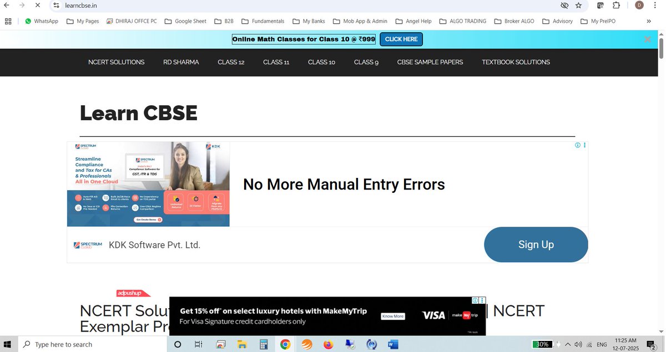Open the CLASS 10 menu
Image resolution: width=666 pixels, height=352 pixels.
(322, 62)
